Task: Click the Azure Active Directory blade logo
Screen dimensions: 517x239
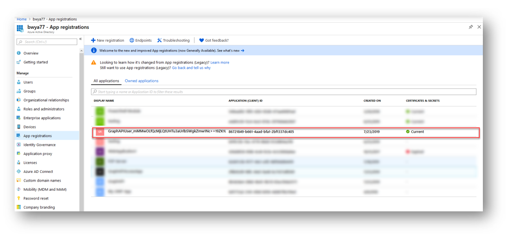Action: [x=20, y=28]
